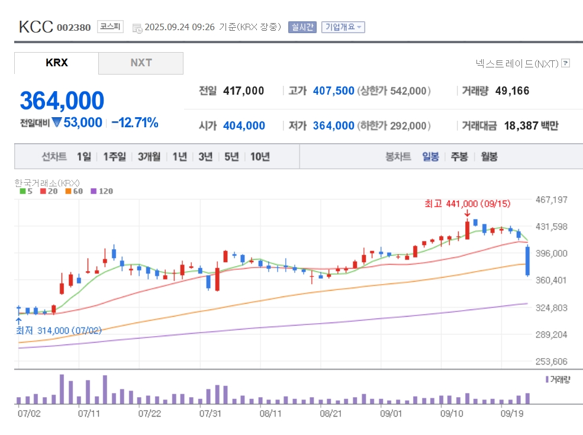583x435 pixels.
Task: Click the down-triangle price change indicator
Action: (56, 122)
